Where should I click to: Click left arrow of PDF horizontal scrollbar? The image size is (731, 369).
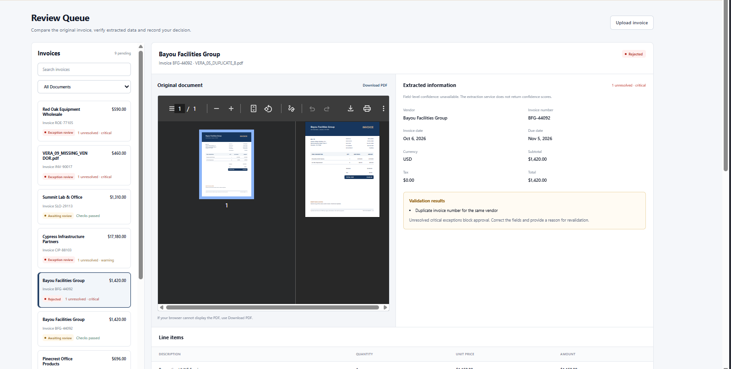click(x=161, y=308)
